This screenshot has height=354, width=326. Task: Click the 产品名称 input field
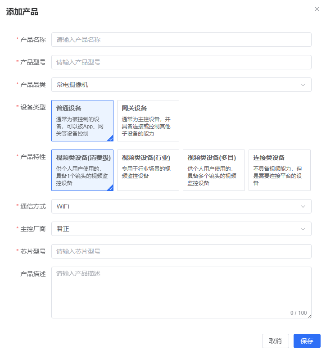click(x=181, y=40)
